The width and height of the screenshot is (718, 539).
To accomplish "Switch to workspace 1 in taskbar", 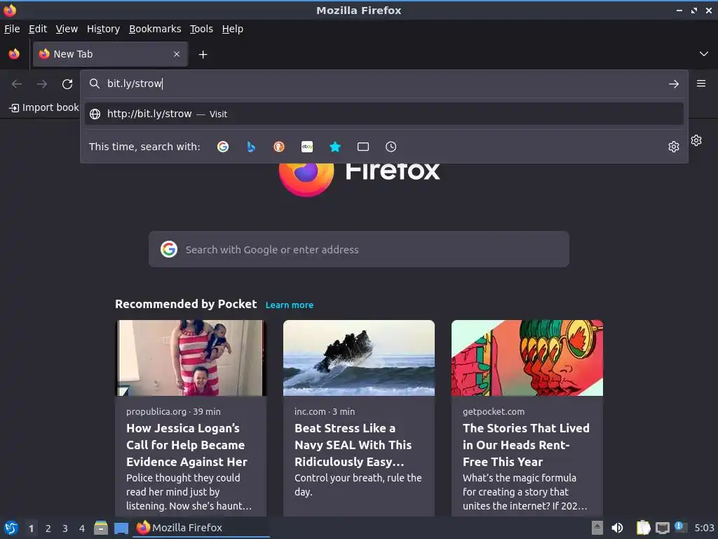I will click(x=31, y=528).
